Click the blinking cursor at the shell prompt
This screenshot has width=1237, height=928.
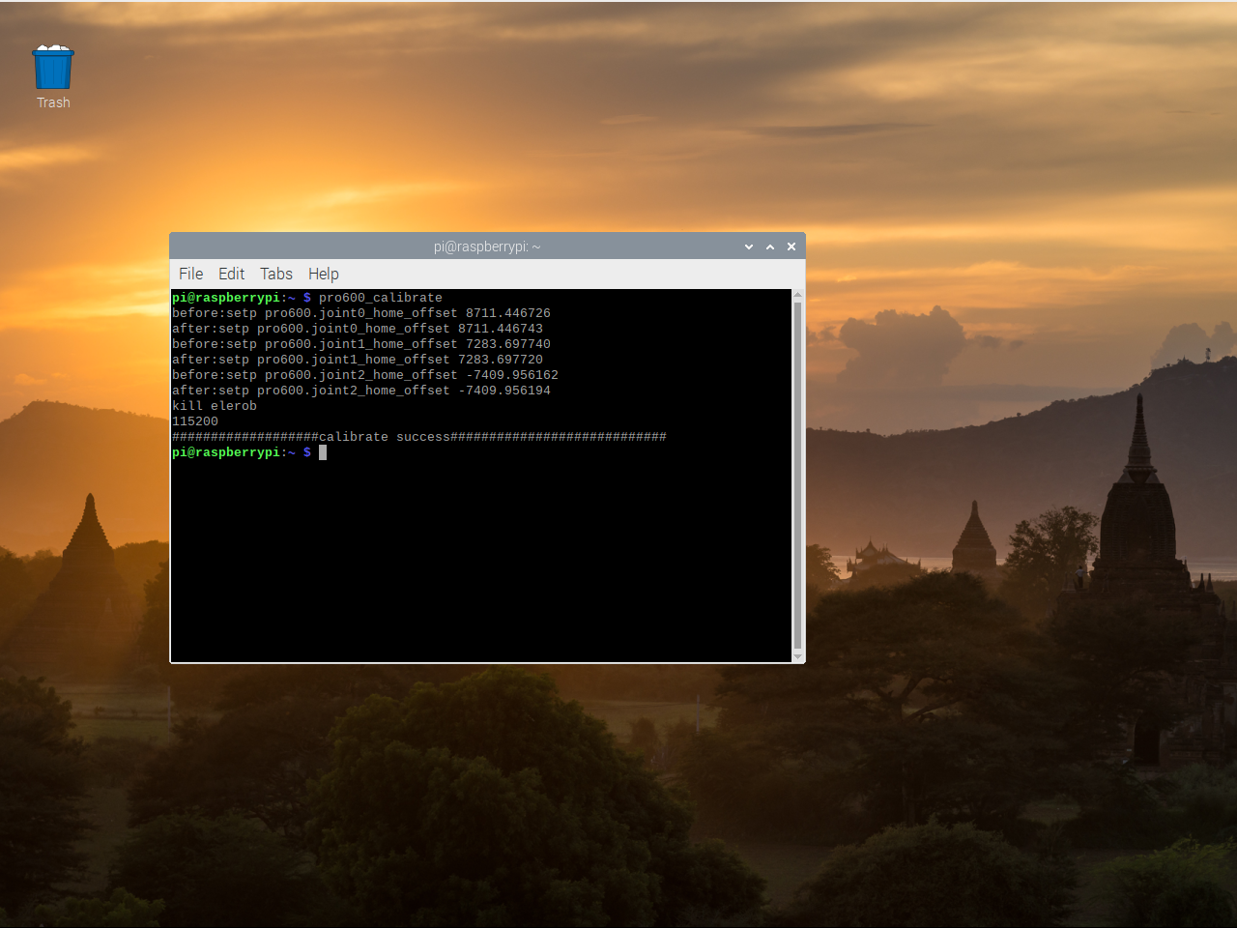point(322,451)
